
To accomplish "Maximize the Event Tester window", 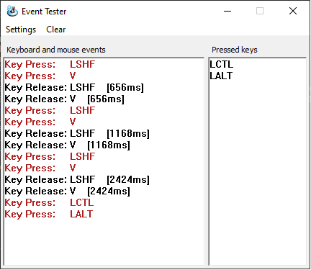I will pos(260,11).
